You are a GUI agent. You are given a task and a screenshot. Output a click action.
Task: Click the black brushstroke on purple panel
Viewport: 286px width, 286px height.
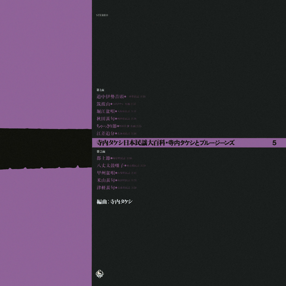46,148
